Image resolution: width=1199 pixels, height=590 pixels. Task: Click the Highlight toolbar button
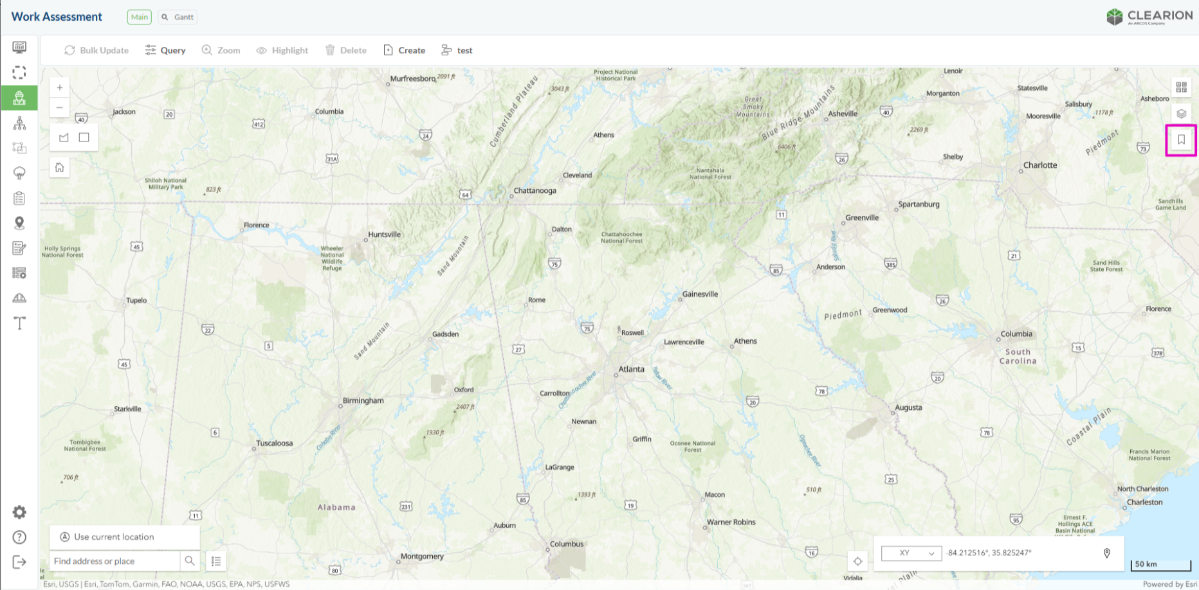point(282,50)
